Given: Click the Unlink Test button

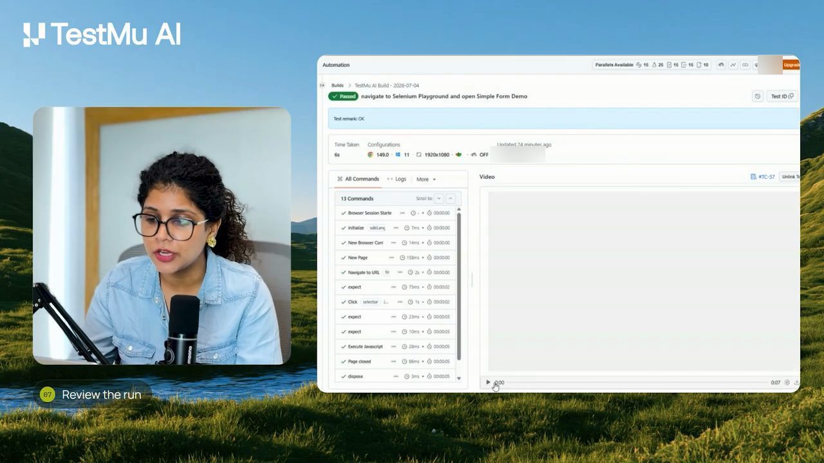Looking at the screenshot, I should (790, 177).
